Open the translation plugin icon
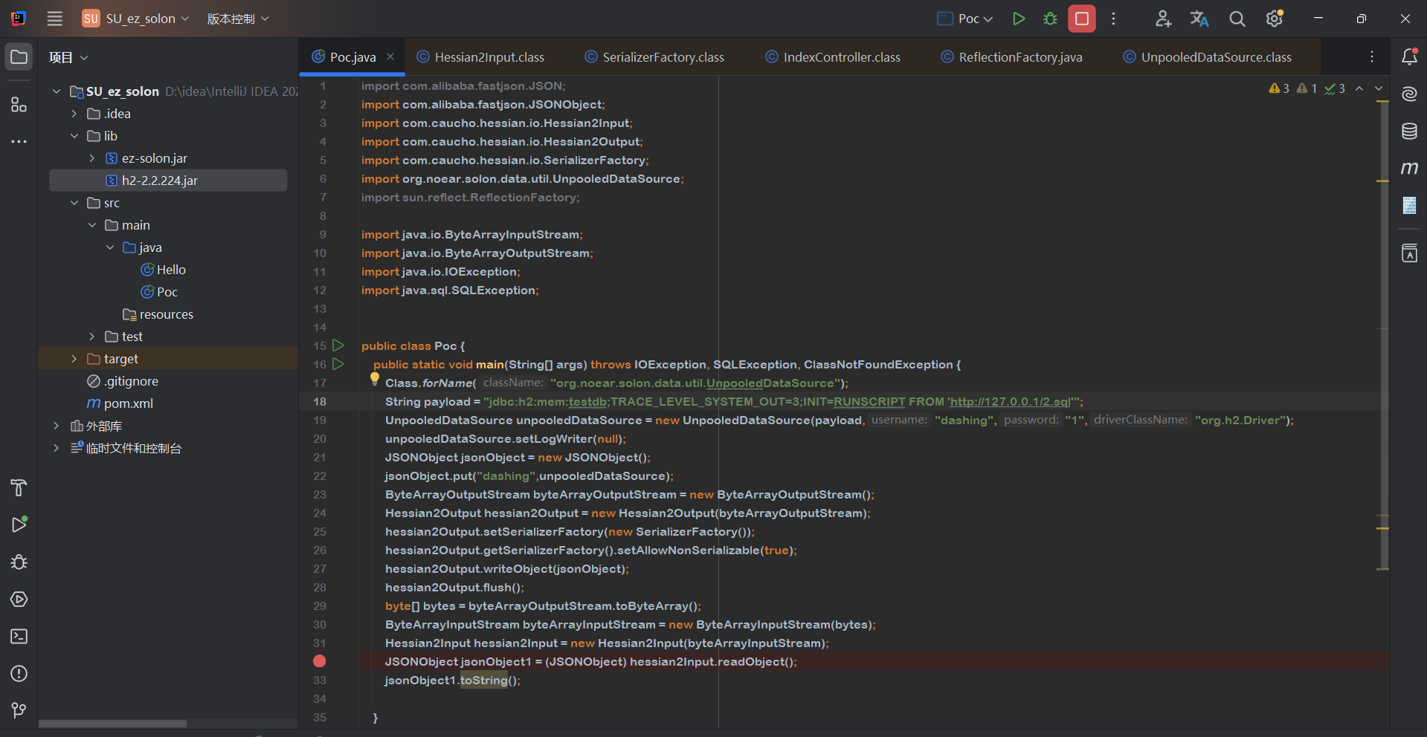Image resolution: width=1427 pixels, height=737 pixels. (x=1199, y=19)
